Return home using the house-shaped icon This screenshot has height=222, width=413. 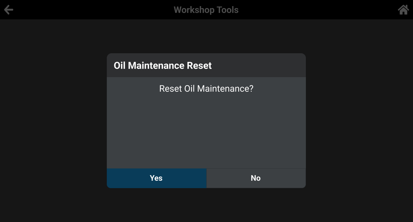coord(403,9)
